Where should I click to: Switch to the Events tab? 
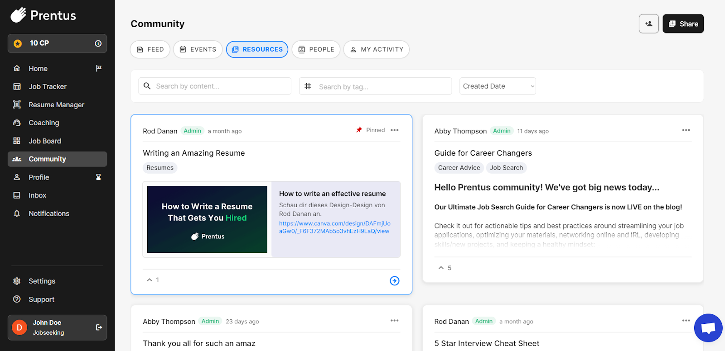[198, 49]
